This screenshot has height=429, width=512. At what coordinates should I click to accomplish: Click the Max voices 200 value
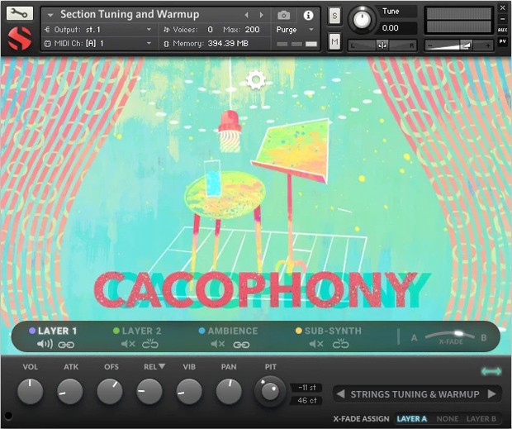(252, 30)
